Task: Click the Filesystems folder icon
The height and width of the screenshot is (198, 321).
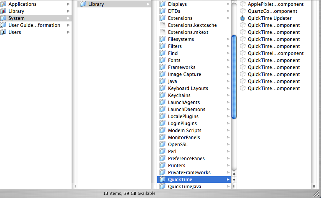Action: pos(163,39)
